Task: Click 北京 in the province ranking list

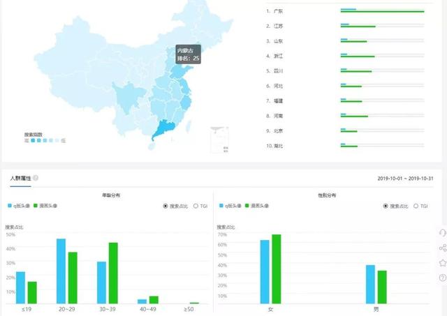Action: pos(278,130)
